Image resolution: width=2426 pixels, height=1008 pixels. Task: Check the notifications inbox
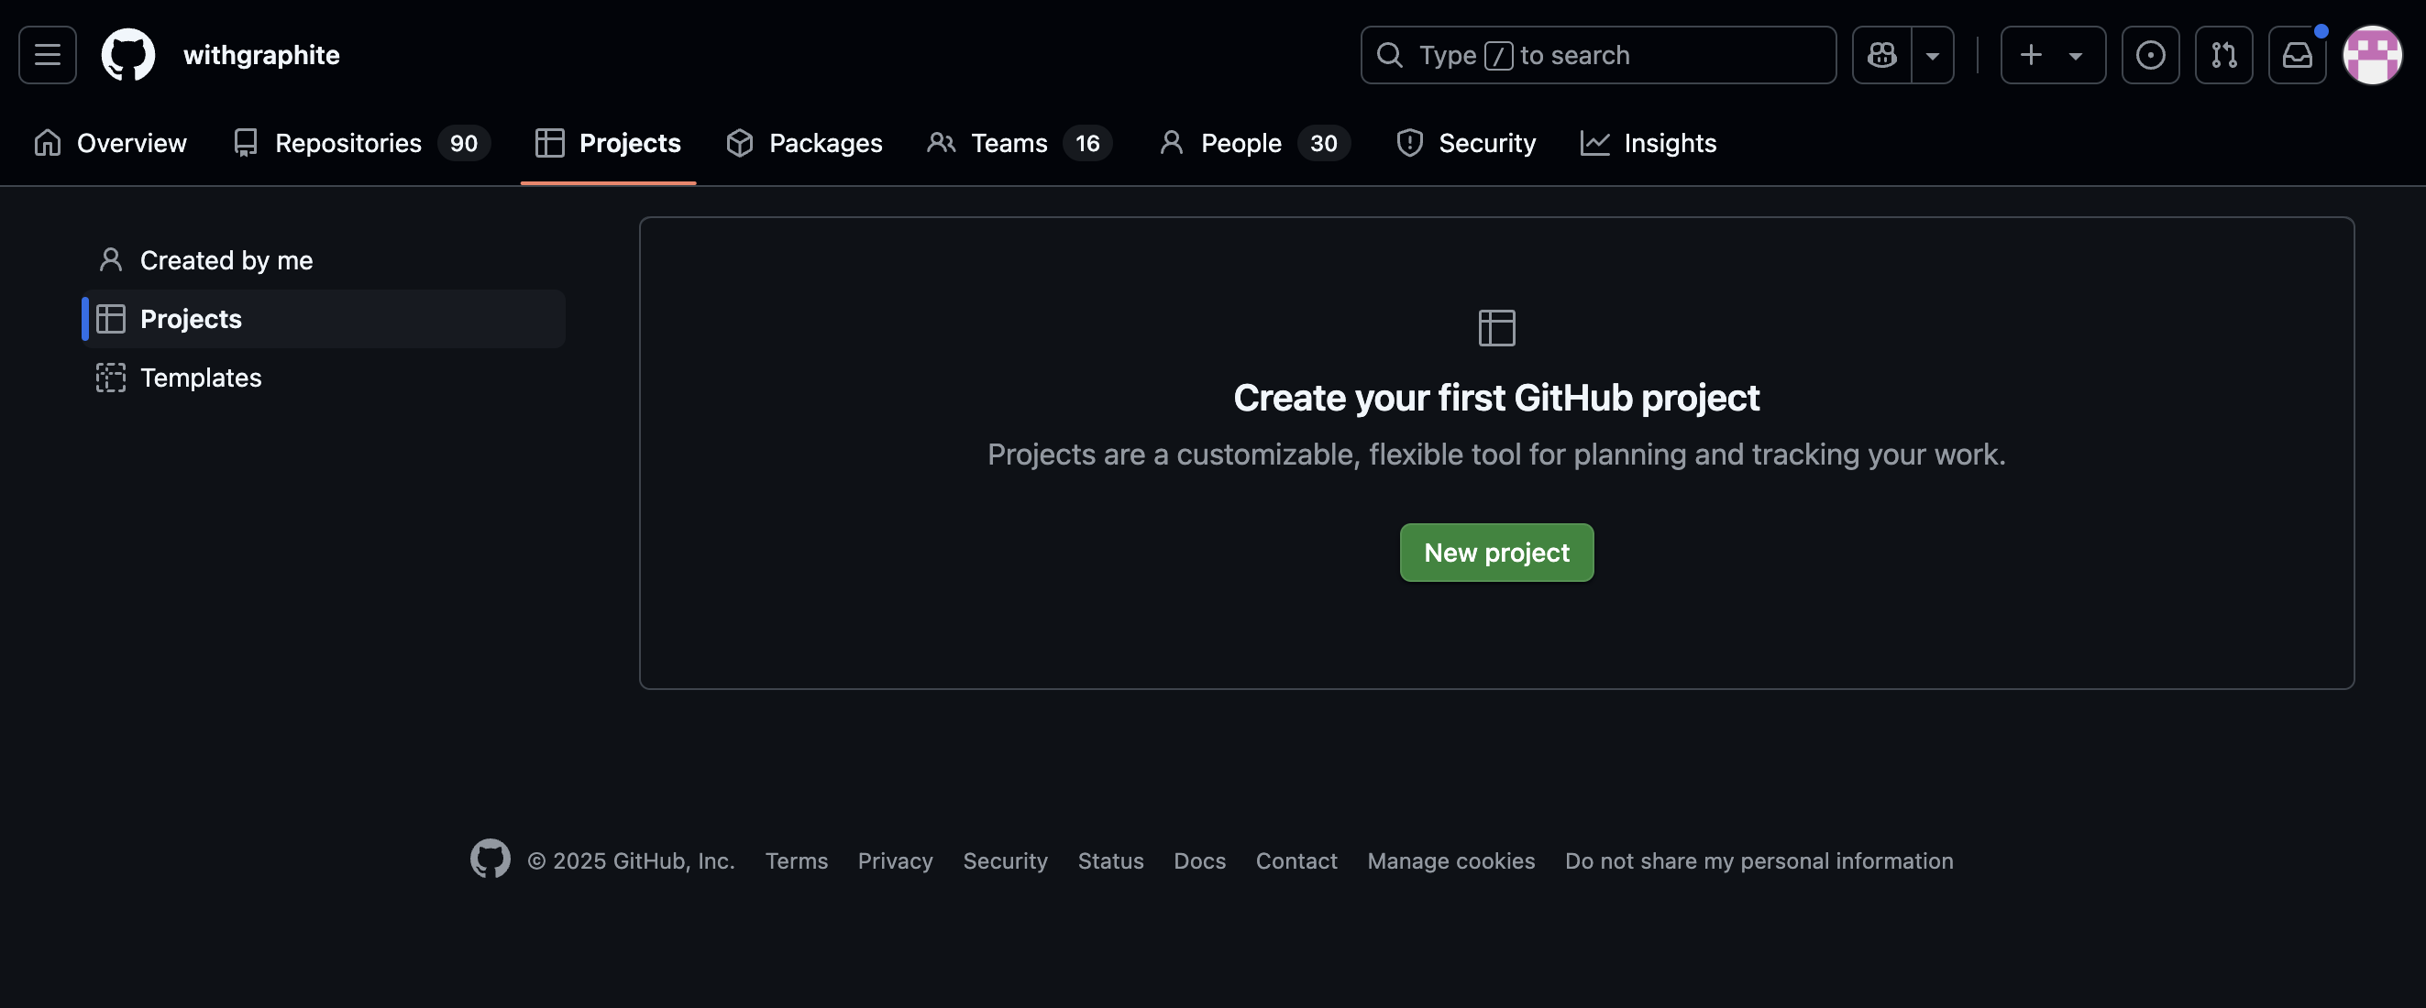(2297, 55)
